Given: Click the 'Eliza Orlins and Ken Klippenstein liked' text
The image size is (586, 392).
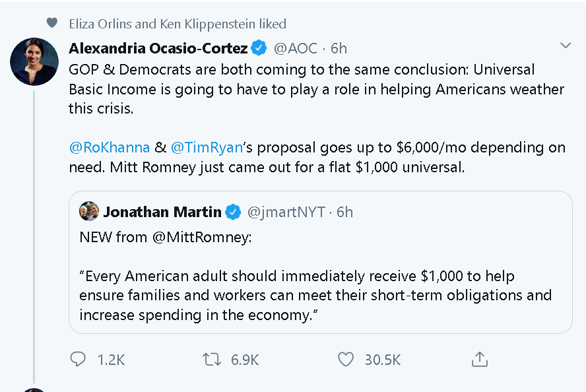Looking at the screenshot, I should [178, 24].
